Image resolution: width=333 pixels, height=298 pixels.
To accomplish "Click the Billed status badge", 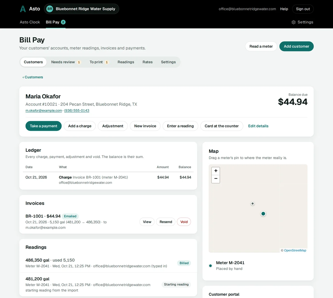I will coord(184,263).
